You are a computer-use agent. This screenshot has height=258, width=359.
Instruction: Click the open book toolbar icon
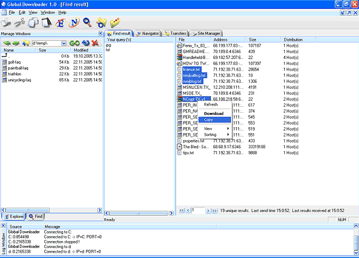(x=6, y=23)
